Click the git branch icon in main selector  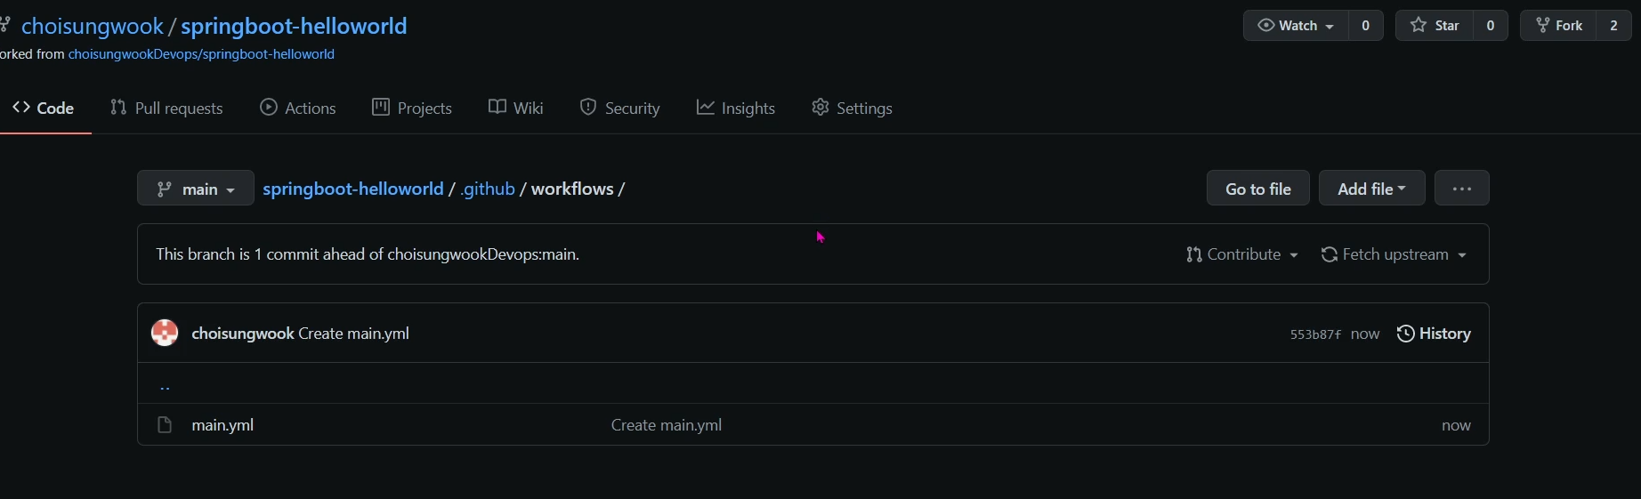click(165, 189)
